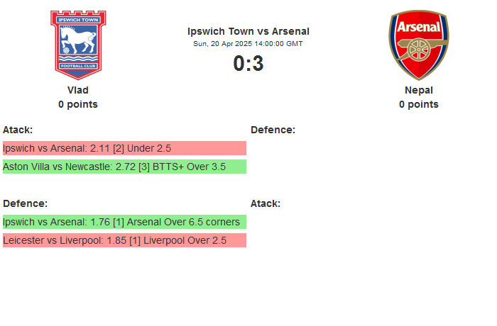Click the Atack heading above the Under 2.5 bet
Viewport: 497px width, 326px height.
(18, 130)
